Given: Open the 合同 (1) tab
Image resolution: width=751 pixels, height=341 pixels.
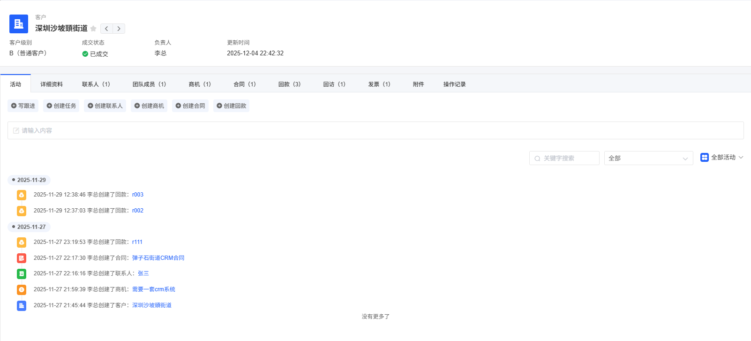Looking at the screenshot, I should pyautogui.click(x=245, y=84).
